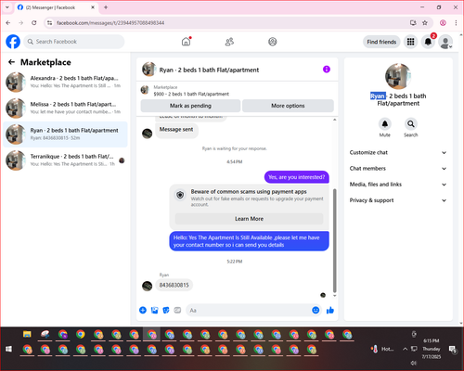Viewport: 464px width, 371px height.
Task: Open File Explorer from taskbar
Action: [27, 334]
